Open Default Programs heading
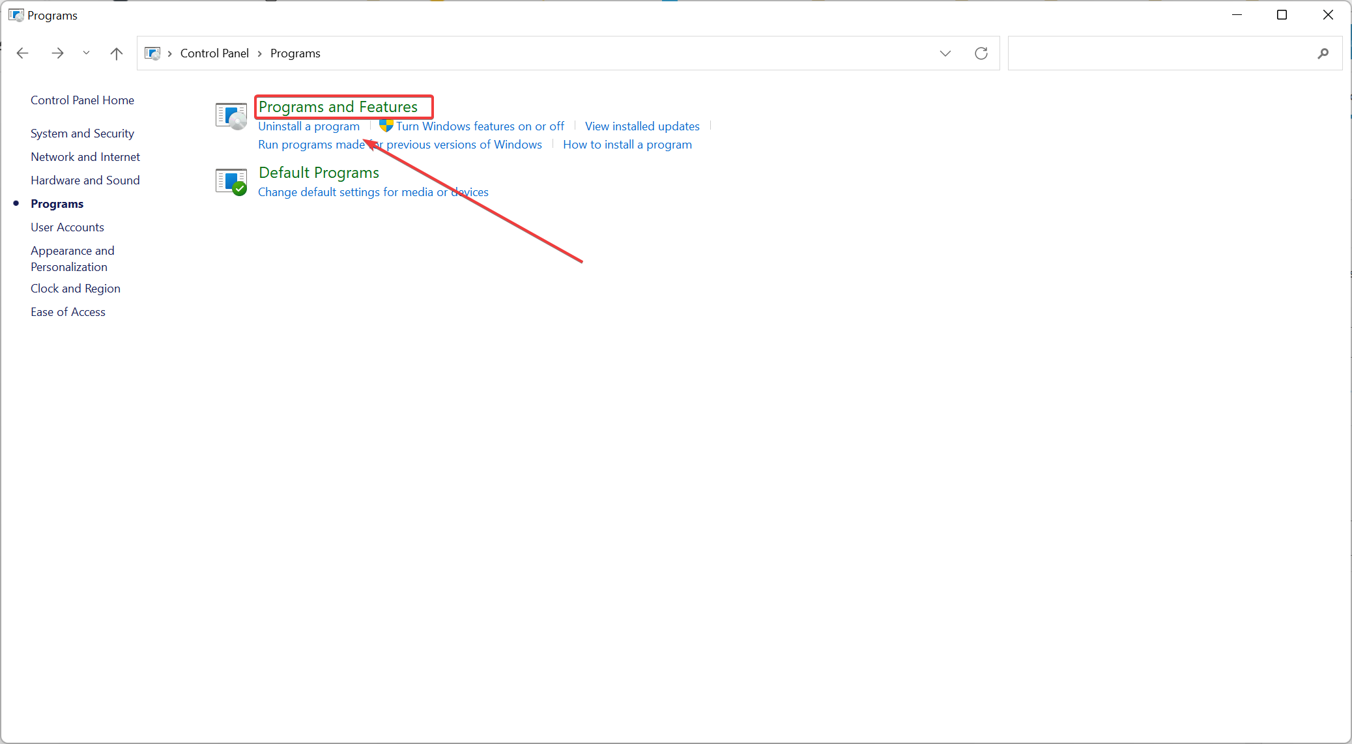Image resolution: width=1352 pixels, height=744 pixels. point(319,173)
